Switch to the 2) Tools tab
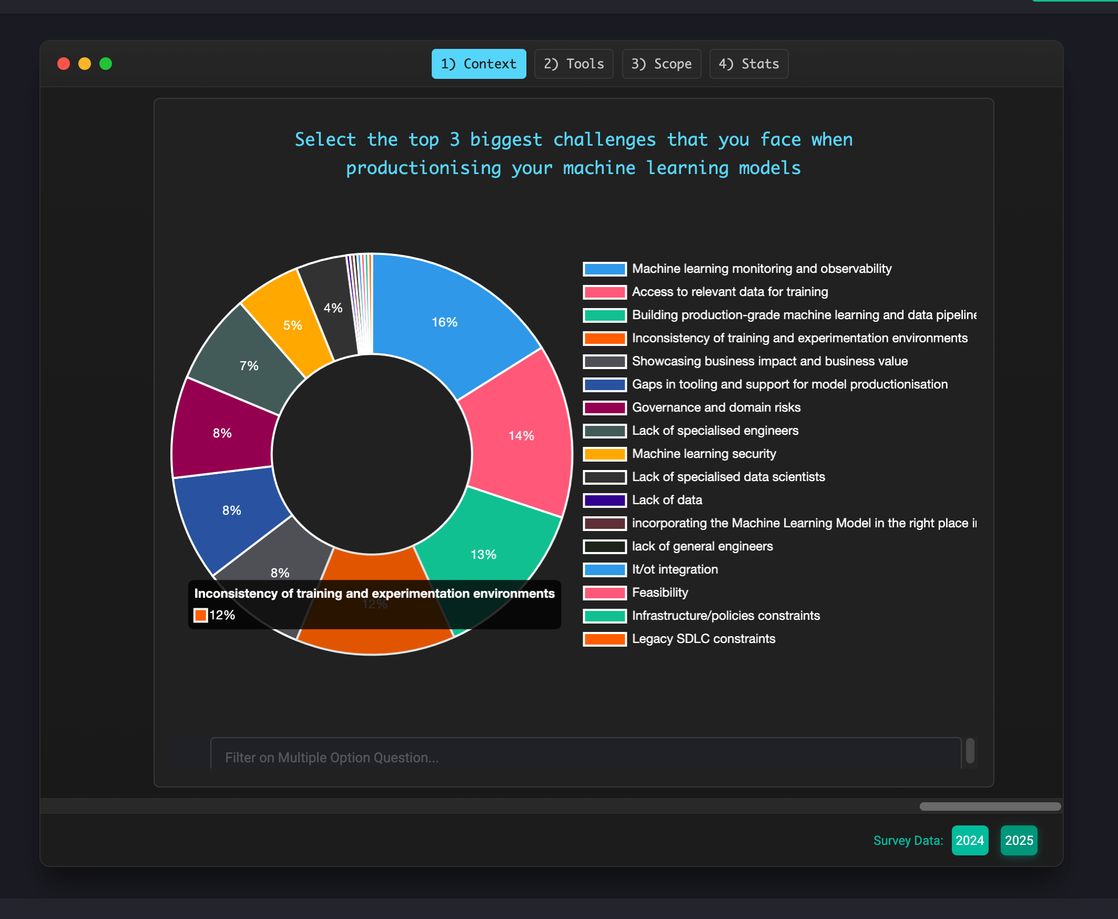 point(573,64)
